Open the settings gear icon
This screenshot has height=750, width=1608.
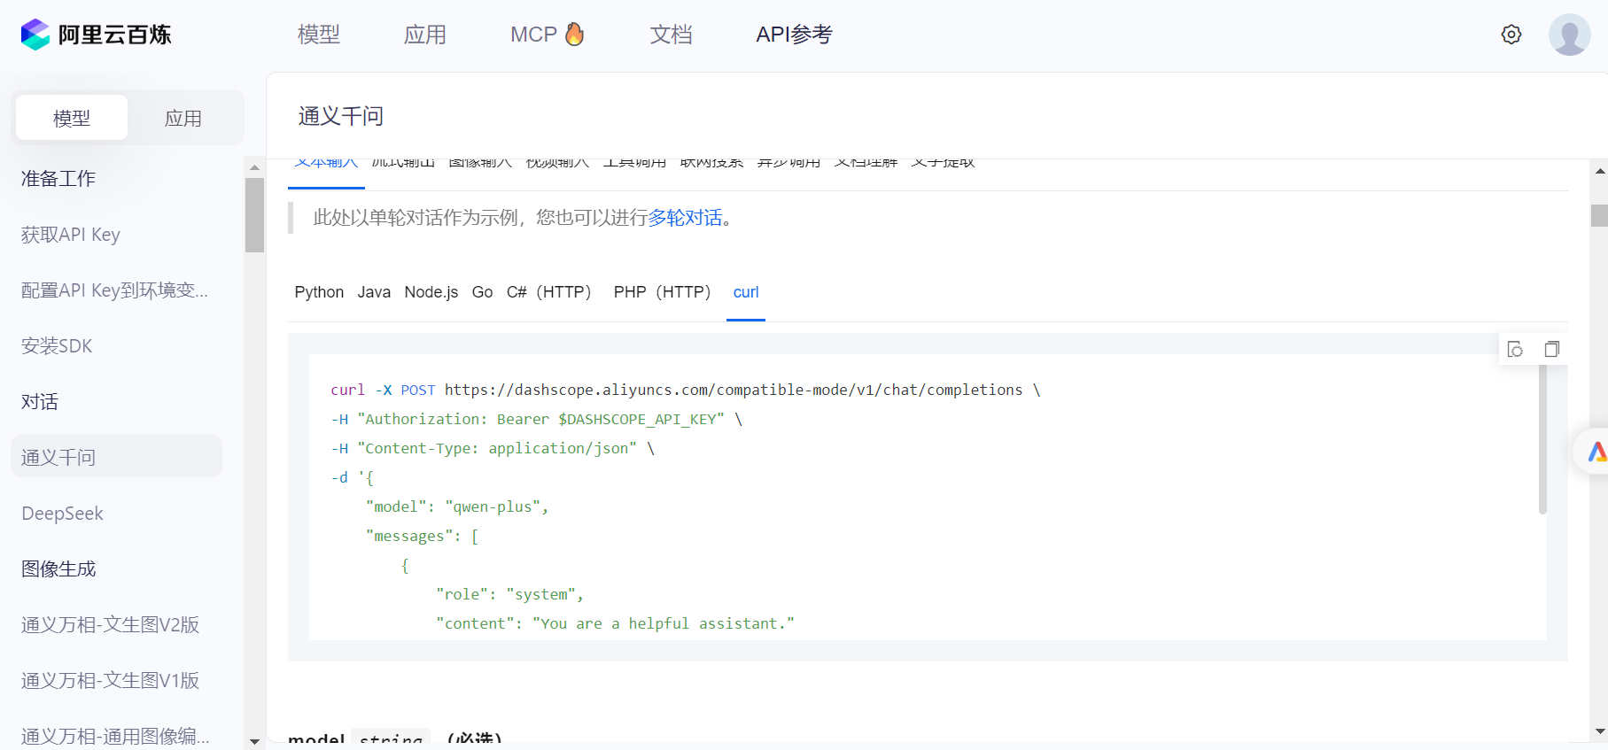1511,35
